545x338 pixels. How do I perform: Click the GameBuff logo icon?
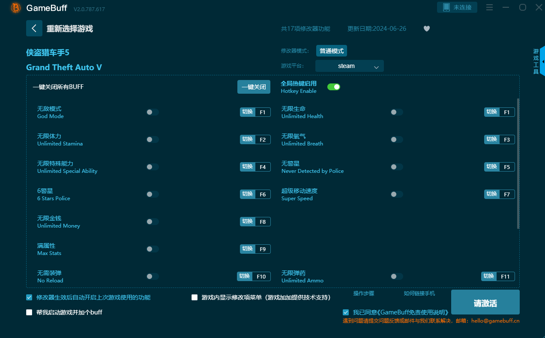[15, 8]
